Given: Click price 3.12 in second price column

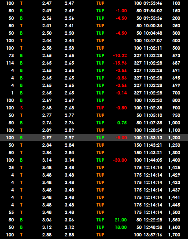Looking at the screenshot, I should pos(69,227).
